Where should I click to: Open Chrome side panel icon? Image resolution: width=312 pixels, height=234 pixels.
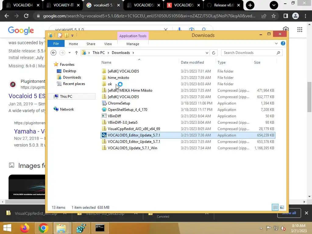click(x=285, y=16)
